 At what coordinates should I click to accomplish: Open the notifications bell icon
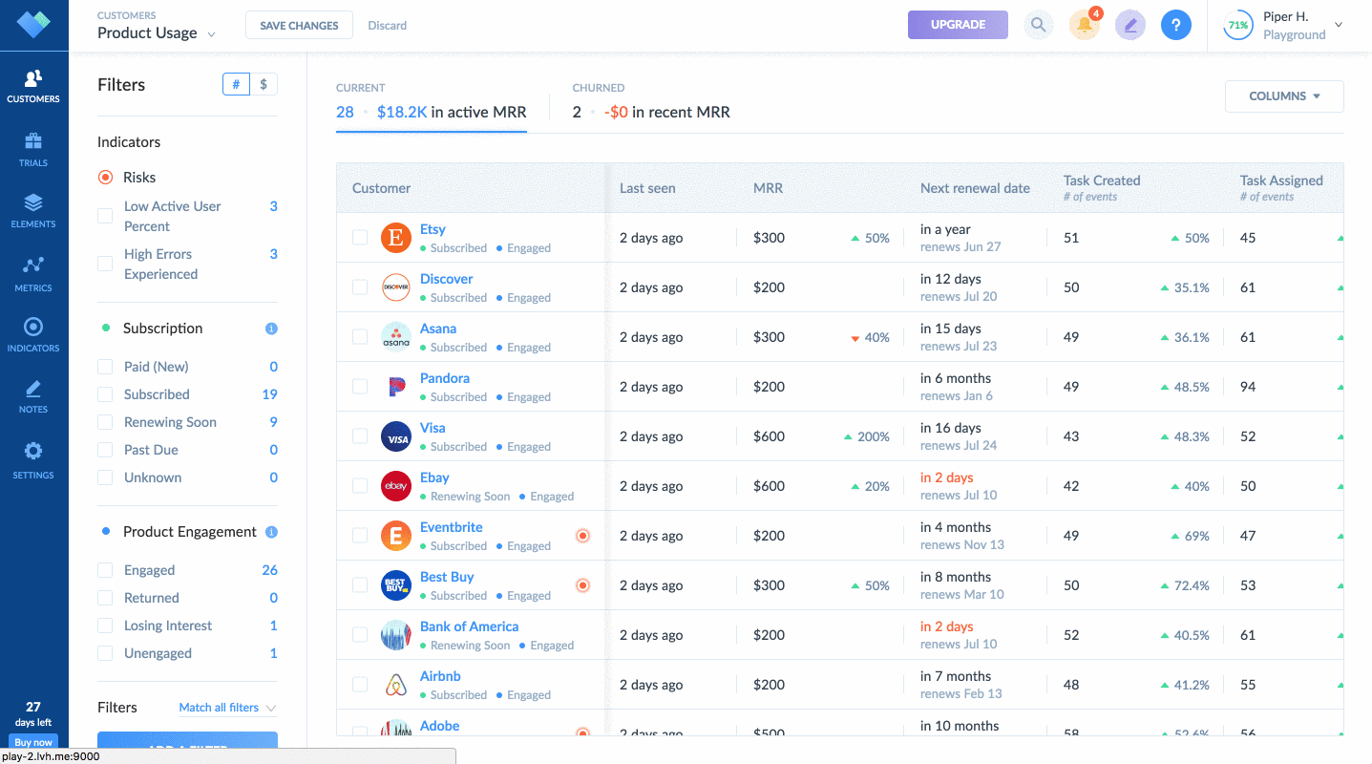1085,25
